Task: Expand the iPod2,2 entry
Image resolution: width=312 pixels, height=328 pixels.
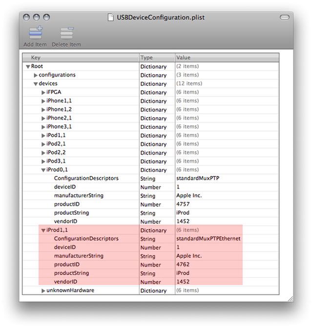Action: tap(43, 153)
